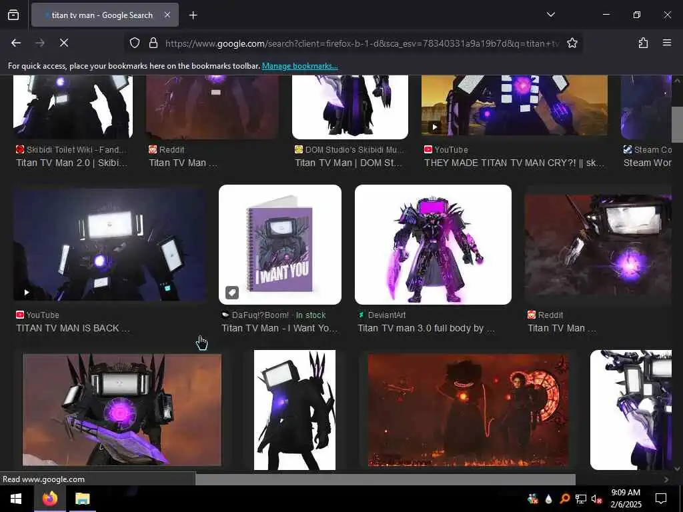Click the vertical scrollbar thumb
The height and width of the screenshot is (512, 683).
(677, 125)
